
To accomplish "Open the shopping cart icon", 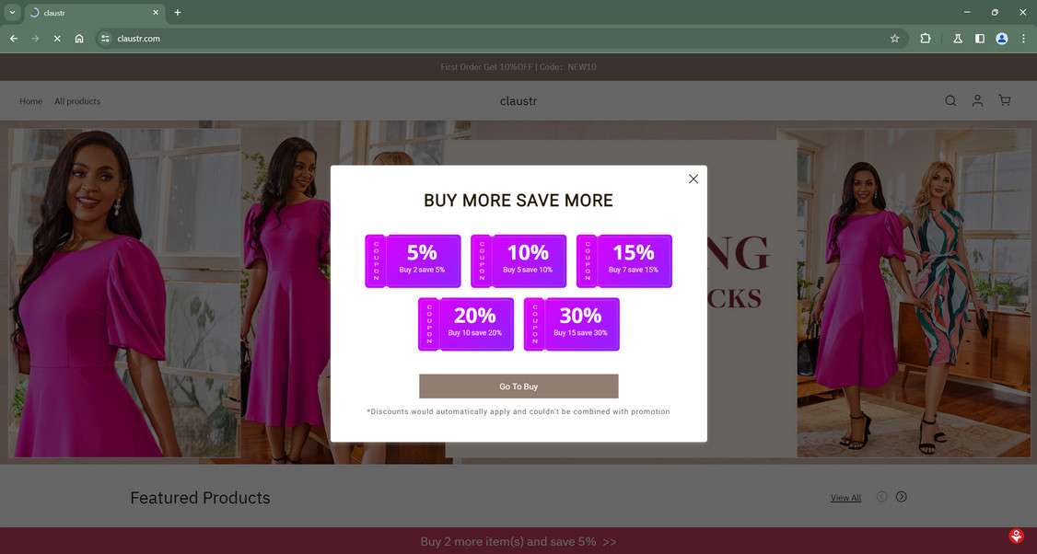I will tap(1005, 101).
